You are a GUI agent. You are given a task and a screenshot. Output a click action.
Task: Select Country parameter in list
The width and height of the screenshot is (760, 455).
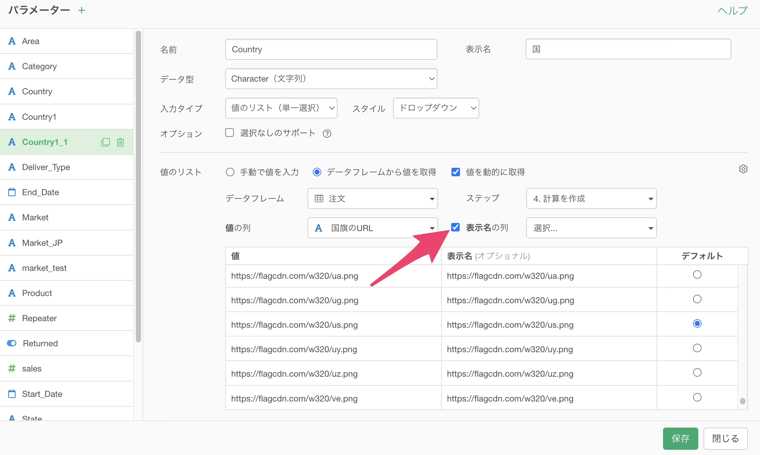[x=67, y=91]
